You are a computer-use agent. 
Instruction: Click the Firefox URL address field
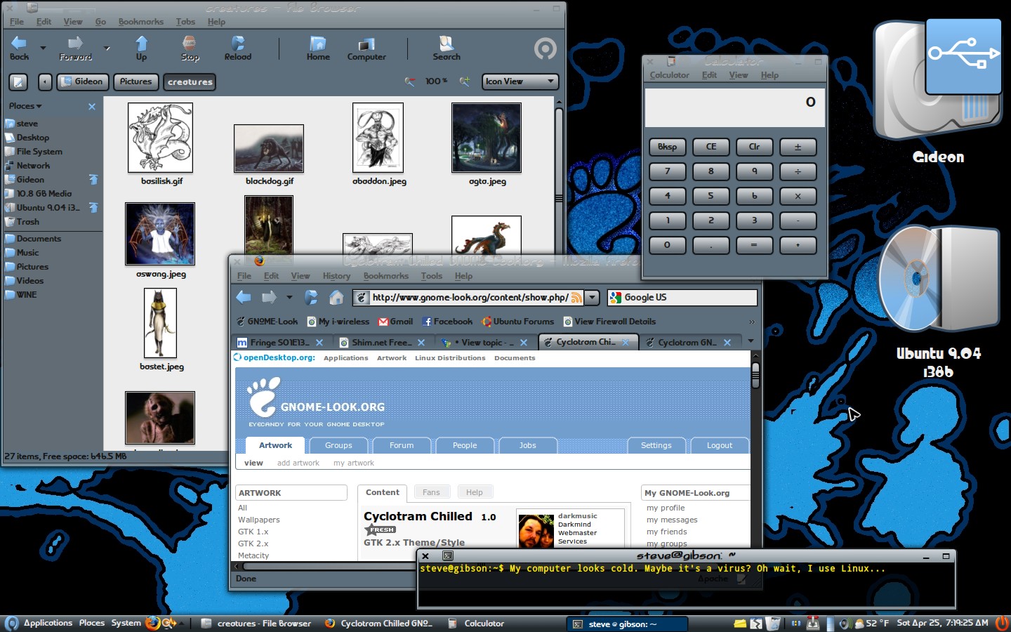click(x=469, y=298)
